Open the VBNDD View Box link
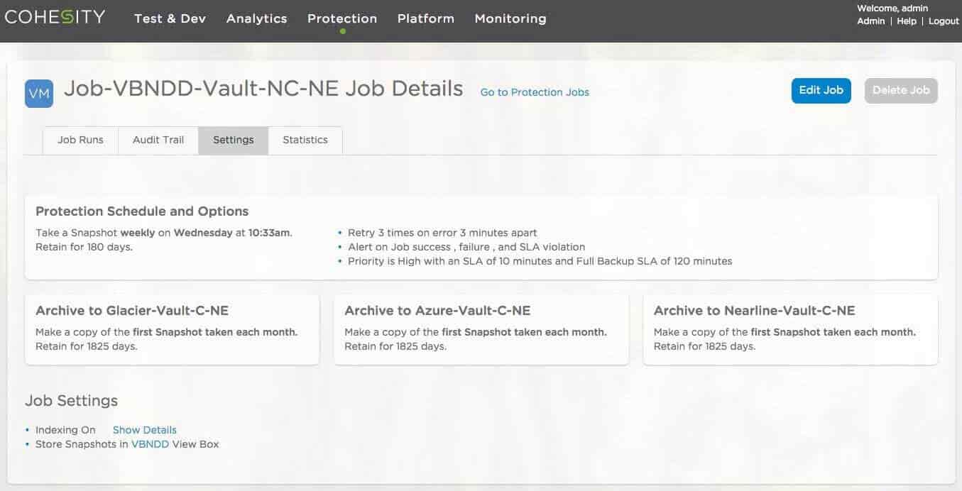 coord(150,444)
